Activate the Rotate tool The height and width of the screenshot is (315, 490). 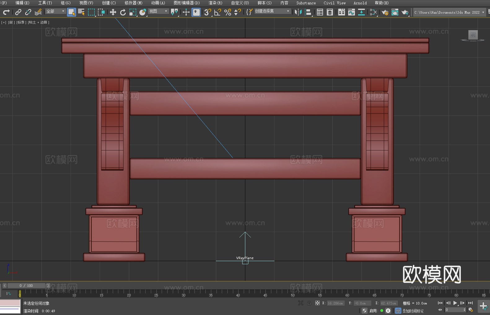click(x=123, y=12)
